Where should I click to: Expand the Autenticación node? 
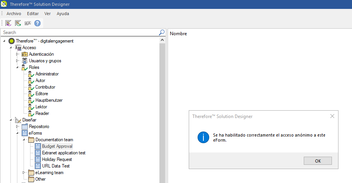point(17,54)
